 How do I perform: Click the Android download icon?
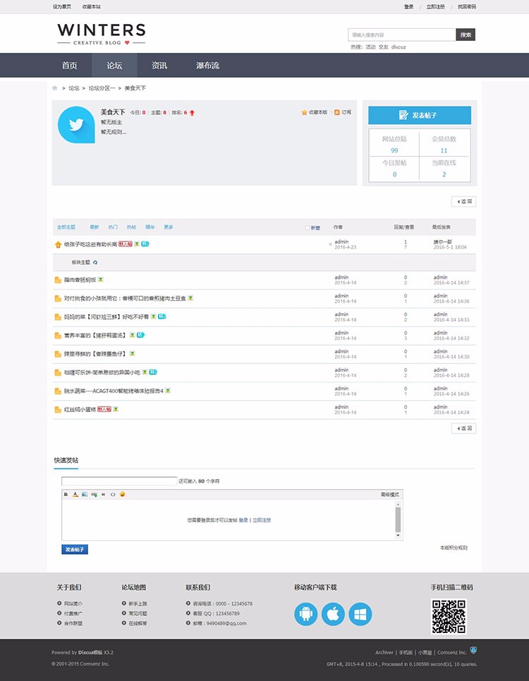306,614
